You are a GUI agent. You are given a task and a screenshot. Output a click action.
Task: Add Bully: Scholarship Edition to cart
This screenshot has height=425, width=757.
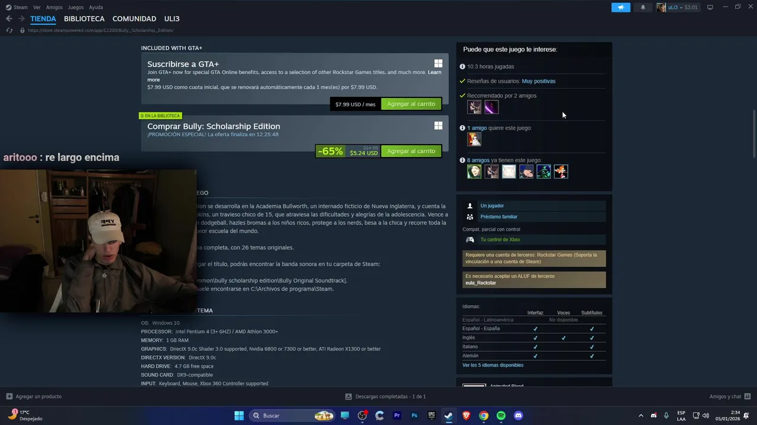[411, 151]
